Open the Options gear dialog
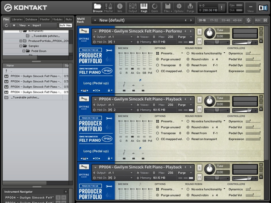Viewport: 271px width, 203px height. point(179,8)
